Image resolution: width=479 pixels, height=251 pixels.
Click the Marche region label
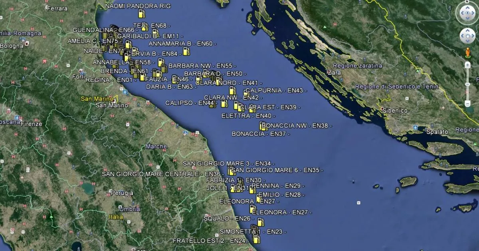tap(156, 147)
